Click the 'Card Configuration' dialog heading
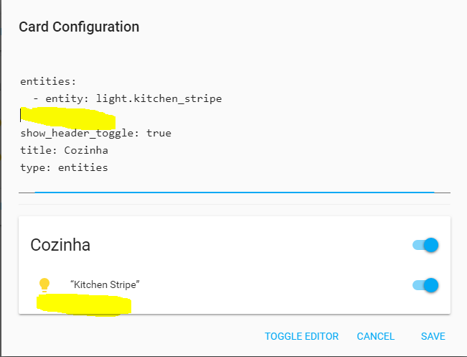The width and height of the screenshot is (467, 357). 79,27
